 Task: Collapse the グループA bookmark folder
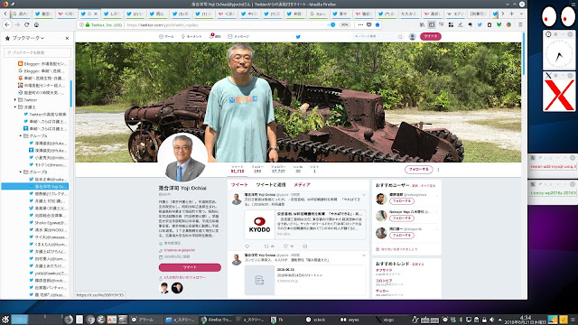click(21, 136)
